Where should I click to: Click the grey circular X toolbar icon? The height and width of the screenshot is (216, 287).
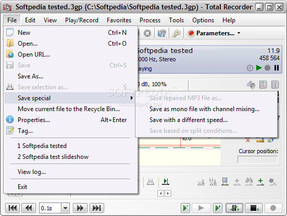point(147,33)
